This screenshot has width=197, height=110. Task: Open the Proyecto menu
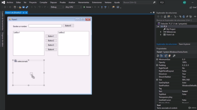tap(33, 2)
